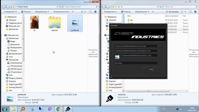Click refresh button in left window address bar
This screenshot has height=112, width=199.
[61, 7]
